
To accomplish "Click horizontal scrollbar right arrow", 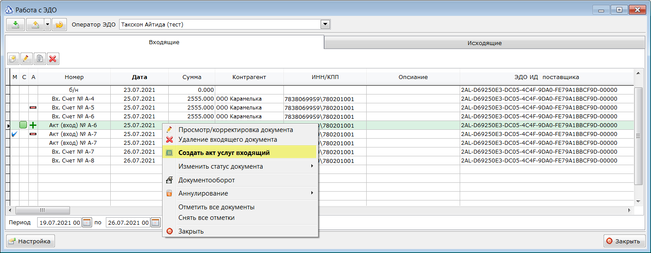I will tap(630, 210).
